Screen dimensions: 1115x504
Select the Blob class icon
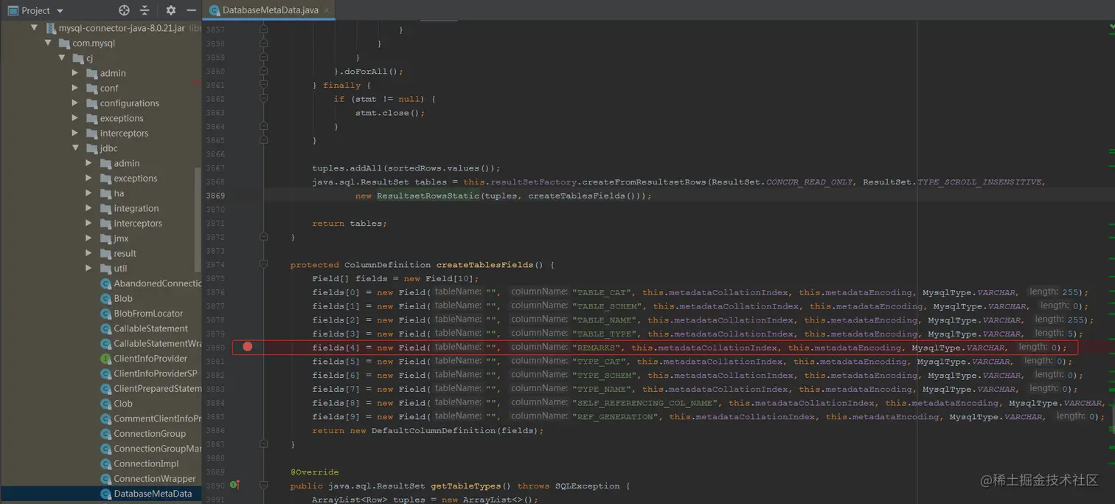coord(105,298)
